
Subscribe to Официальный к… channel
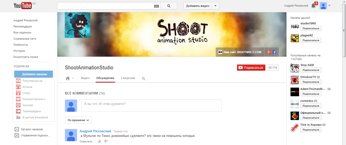(x=311, y=118)
